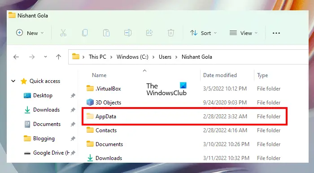Image resolution: width=314 pixels, height=173 pixels.
Task: Select This PC in the breadcrumb
Action: [97, 57]
